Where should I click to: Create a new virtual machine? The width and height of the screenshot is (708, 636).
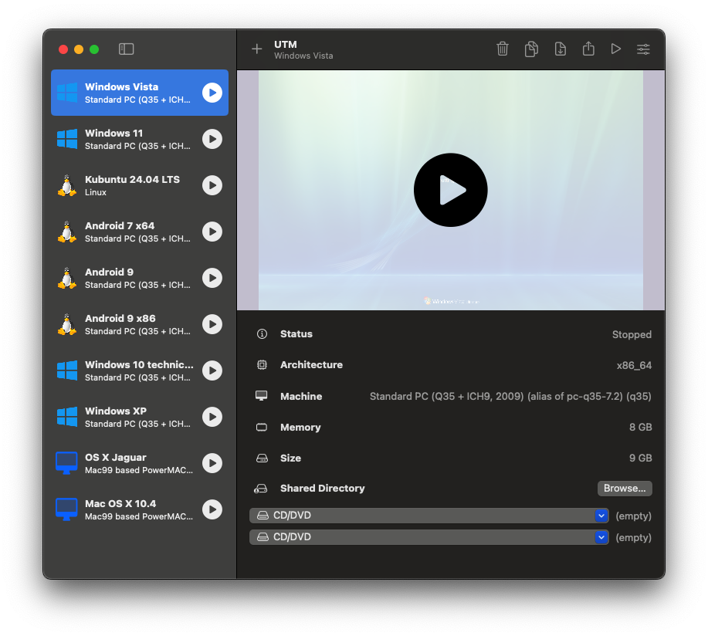tap(256, 49)
